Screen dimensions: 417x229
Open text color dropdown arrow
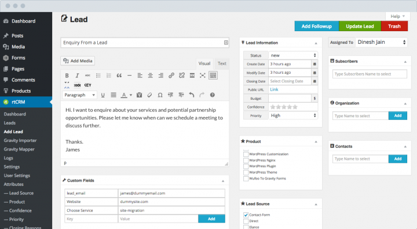click(x=131, y=95)
